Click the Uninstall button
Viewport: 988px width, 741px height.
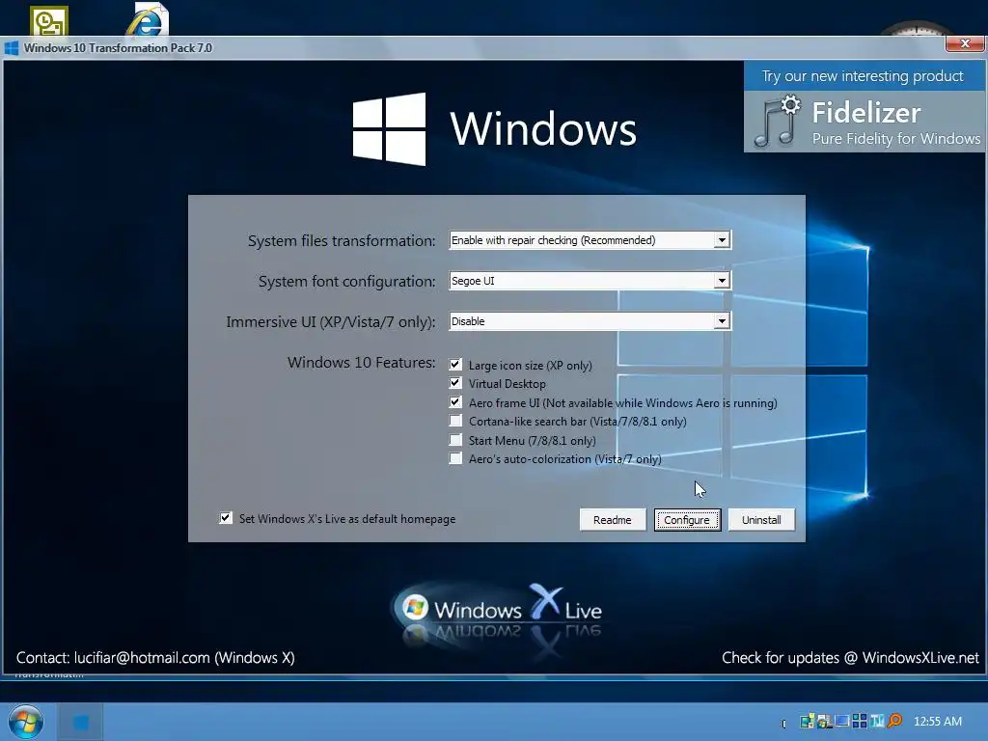(x=761, y=520)
